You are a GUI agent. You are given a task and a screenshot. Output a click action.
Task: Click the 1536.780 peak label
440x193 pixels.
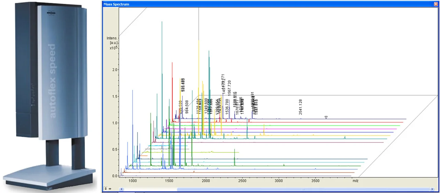(x=227, y=107)
